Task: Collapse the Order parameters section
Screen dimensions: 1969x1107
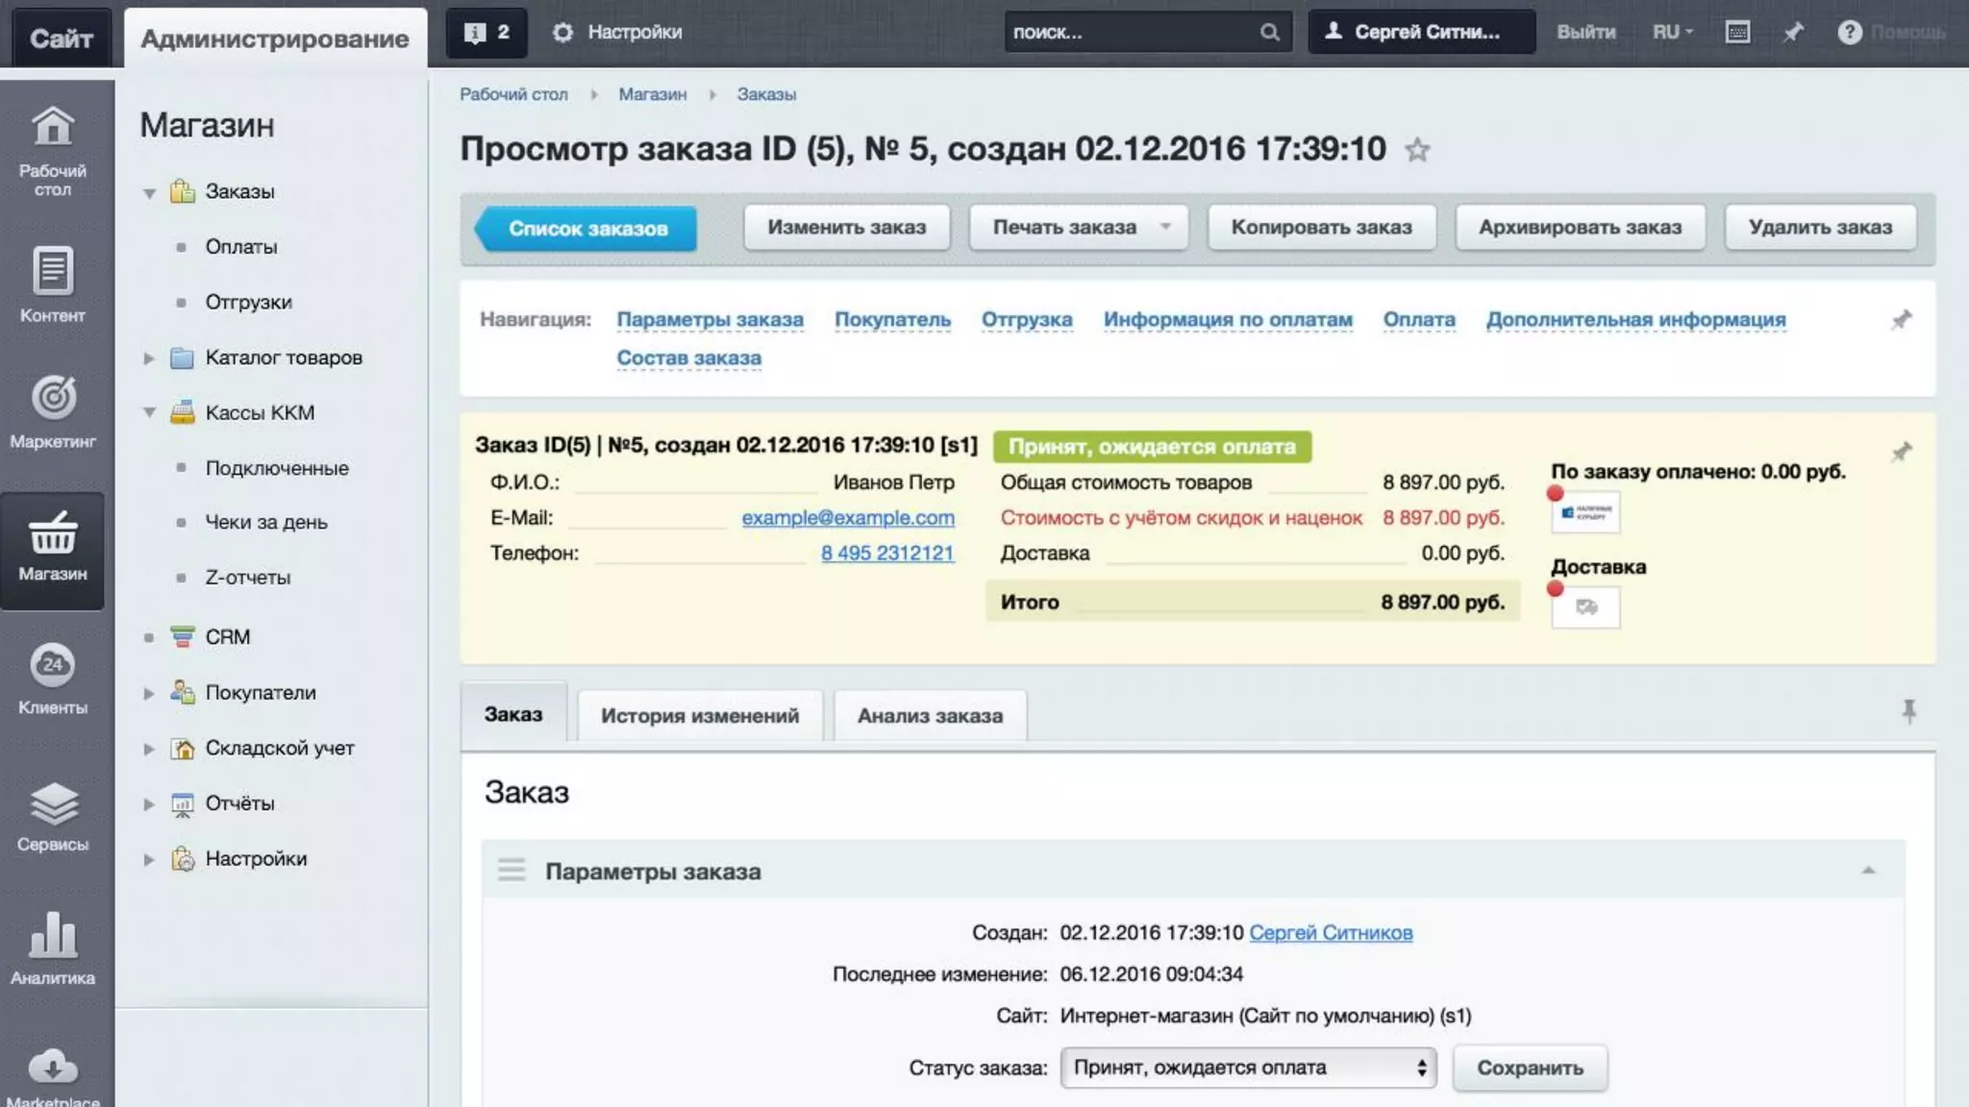Action: pyautogui.click(x=1868, y=871)
